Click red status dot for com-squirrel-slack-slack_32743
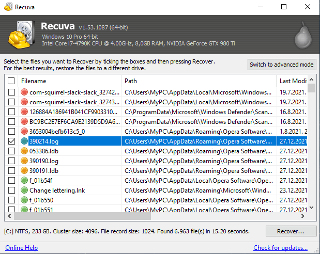This screenshot has width=320, height=254. [24, 102]
